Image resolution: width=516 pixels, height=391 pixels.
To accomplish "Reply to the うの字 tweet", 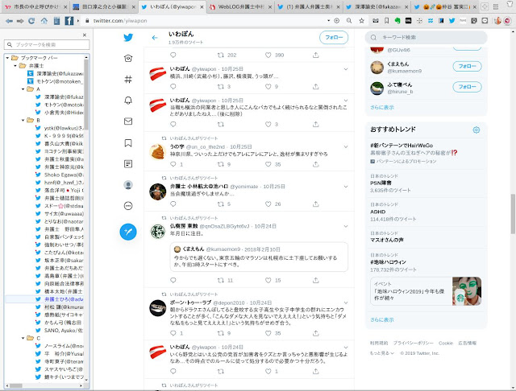I will [173, 164].
